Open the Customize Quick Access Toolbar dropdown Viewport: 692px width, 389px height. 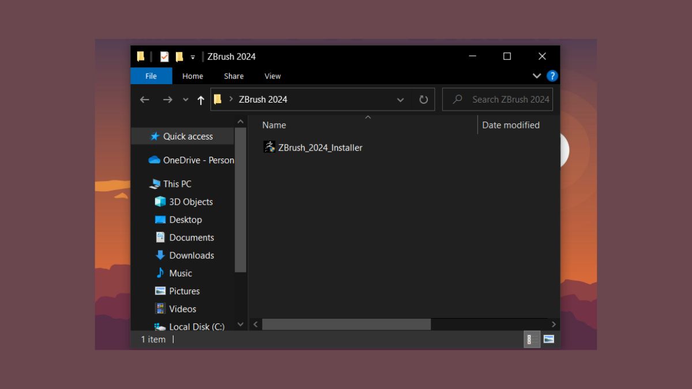[193, 57]
